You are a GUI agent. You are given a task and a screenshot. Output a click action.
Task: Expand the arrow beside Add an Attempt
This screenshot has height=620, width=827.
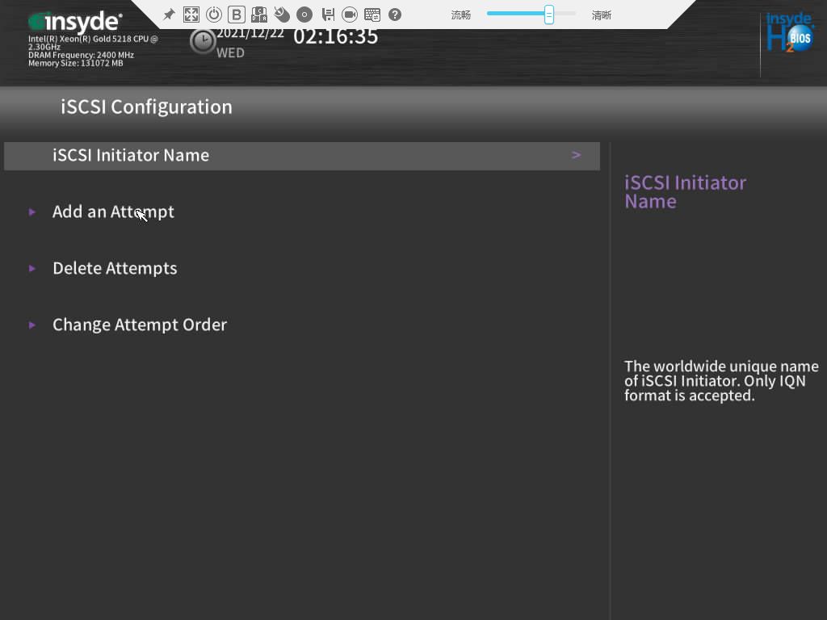click(x=32, y=212)
